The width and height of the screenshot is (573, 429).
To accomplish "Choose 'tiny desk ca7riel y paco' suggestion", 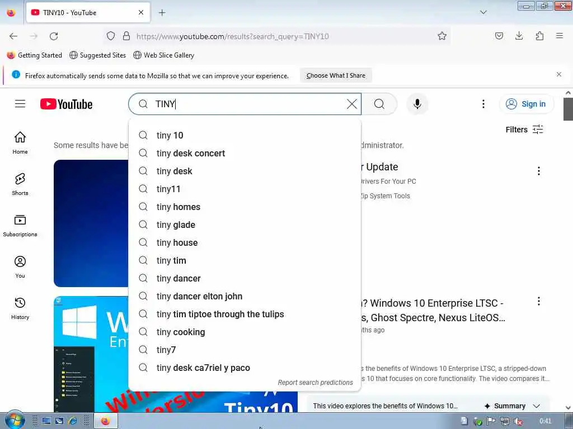I will 245,368.
